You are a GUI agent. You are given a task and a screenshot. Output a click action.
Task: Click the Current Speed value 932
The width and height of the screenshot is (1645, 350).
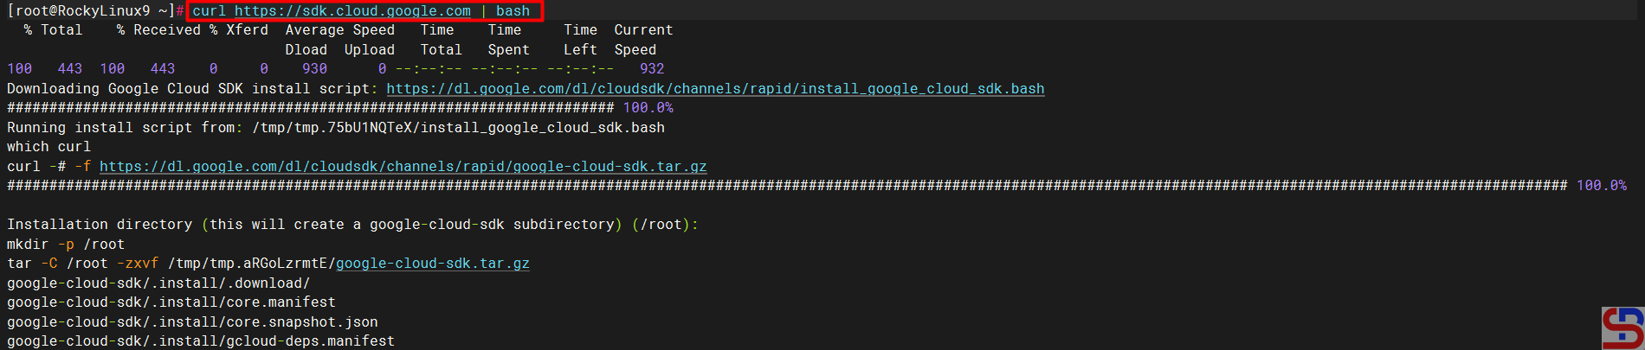pyautogui.click(x=651, y=68)
